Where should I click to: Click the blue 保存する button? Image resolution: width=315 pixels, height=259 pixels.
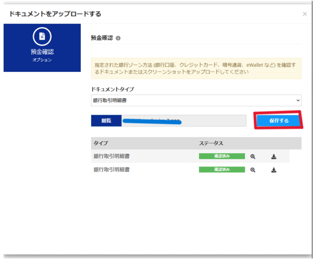(279, 121)
